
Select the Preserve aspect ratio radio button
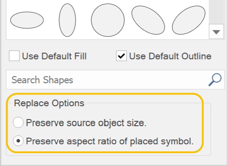click(18, 141)
